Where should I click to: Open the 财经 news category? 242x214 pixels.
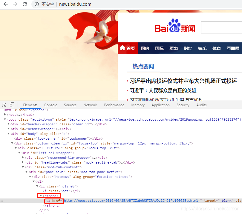coord(188,48)
